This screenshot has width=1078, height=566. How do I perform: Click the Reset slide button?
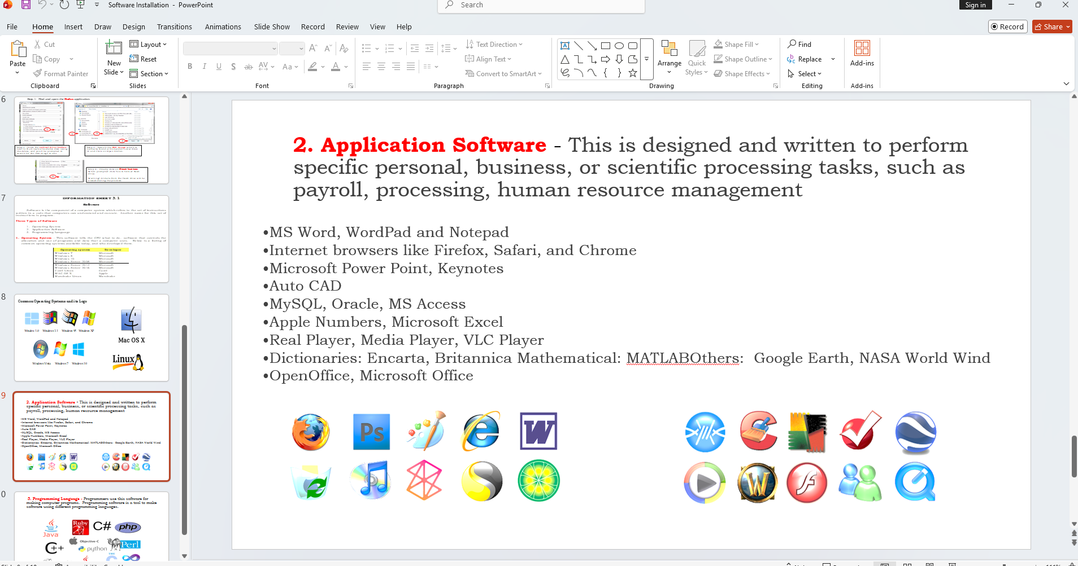click(x=143, y=59)
